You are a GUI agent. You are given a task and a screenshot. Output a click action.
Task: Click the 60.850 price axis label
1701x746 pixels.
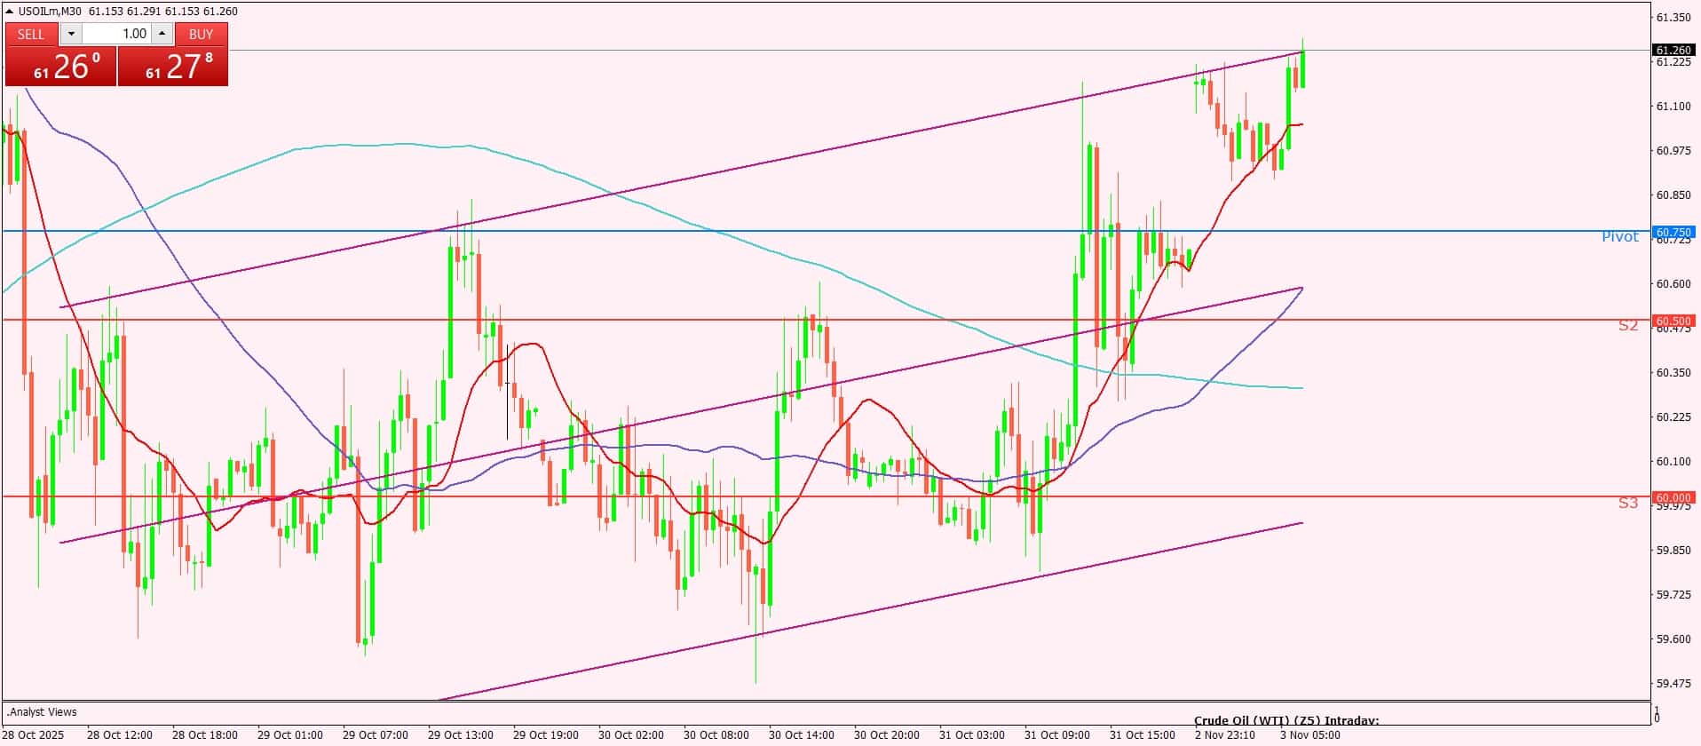[1673, 195]
